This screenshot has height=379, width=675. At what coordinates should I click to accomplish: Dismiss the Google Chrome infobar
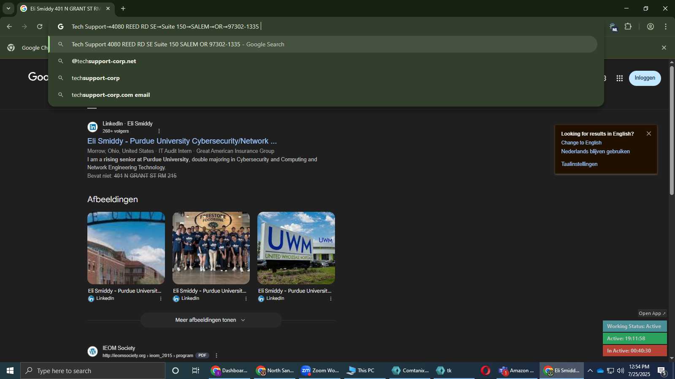coord(664,48)
